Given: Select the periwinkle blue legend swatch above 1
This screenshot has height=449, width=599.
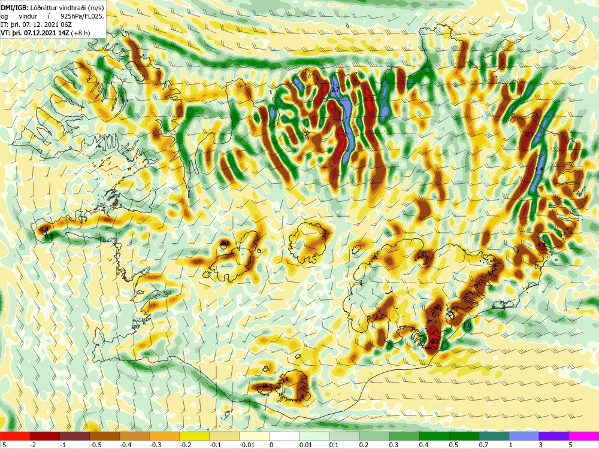Looking at the screenshot, I should (x=524, y=436).
